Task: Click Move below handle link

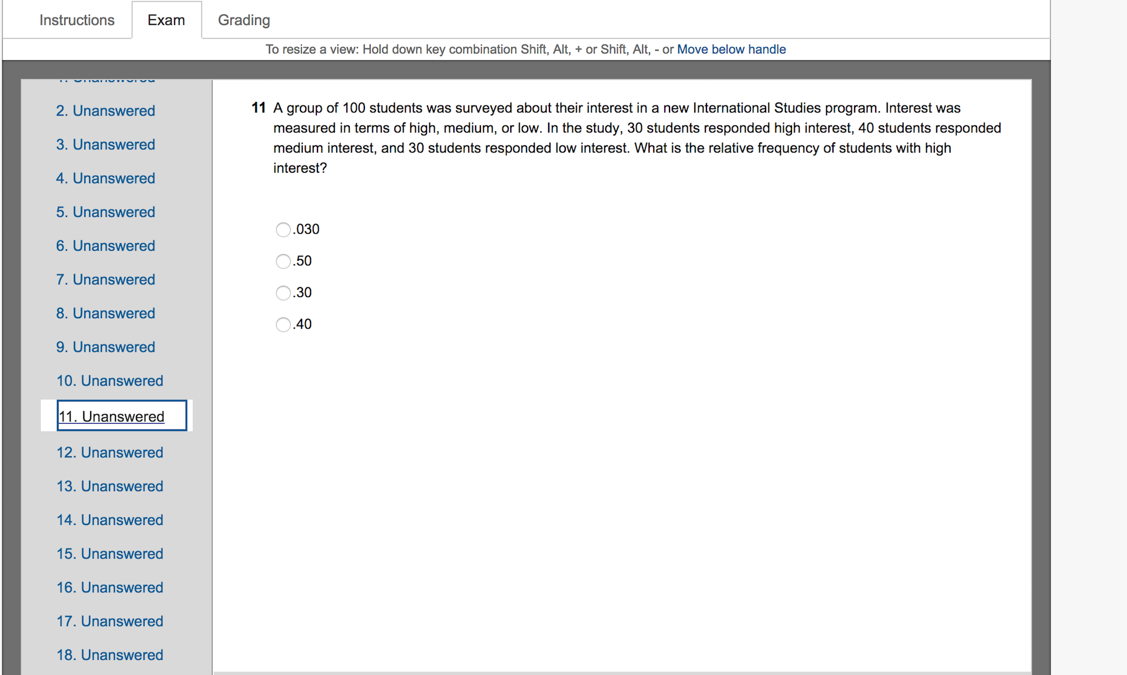Action: (x=731, y=49)
